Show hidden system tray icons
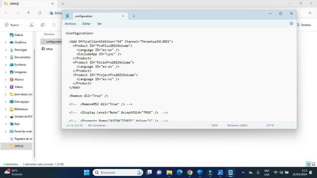 [243, 173]
